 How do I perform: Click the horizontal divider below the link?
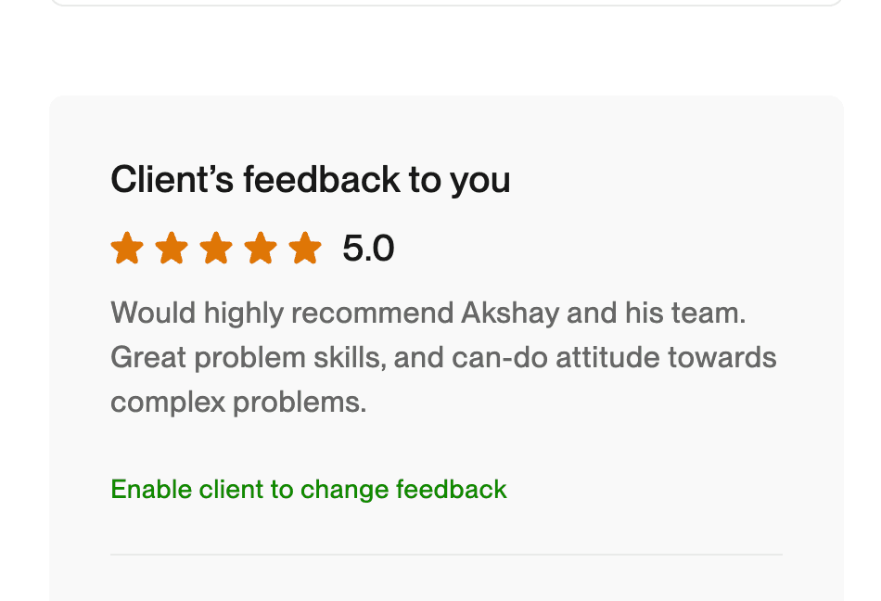[x=446, y=555]
